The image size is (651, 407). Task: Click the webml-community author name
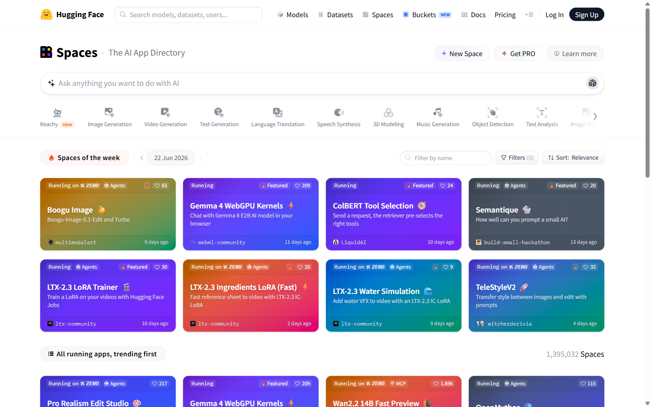click(x=222, y=242)
